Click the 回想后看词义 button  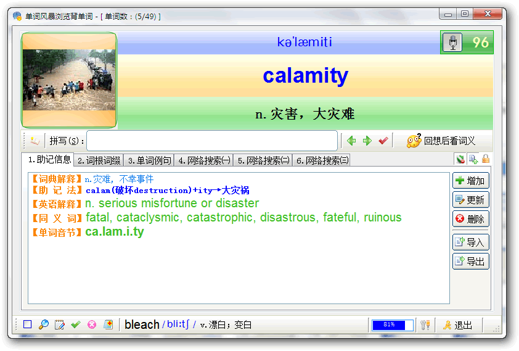tap(441, 141)
